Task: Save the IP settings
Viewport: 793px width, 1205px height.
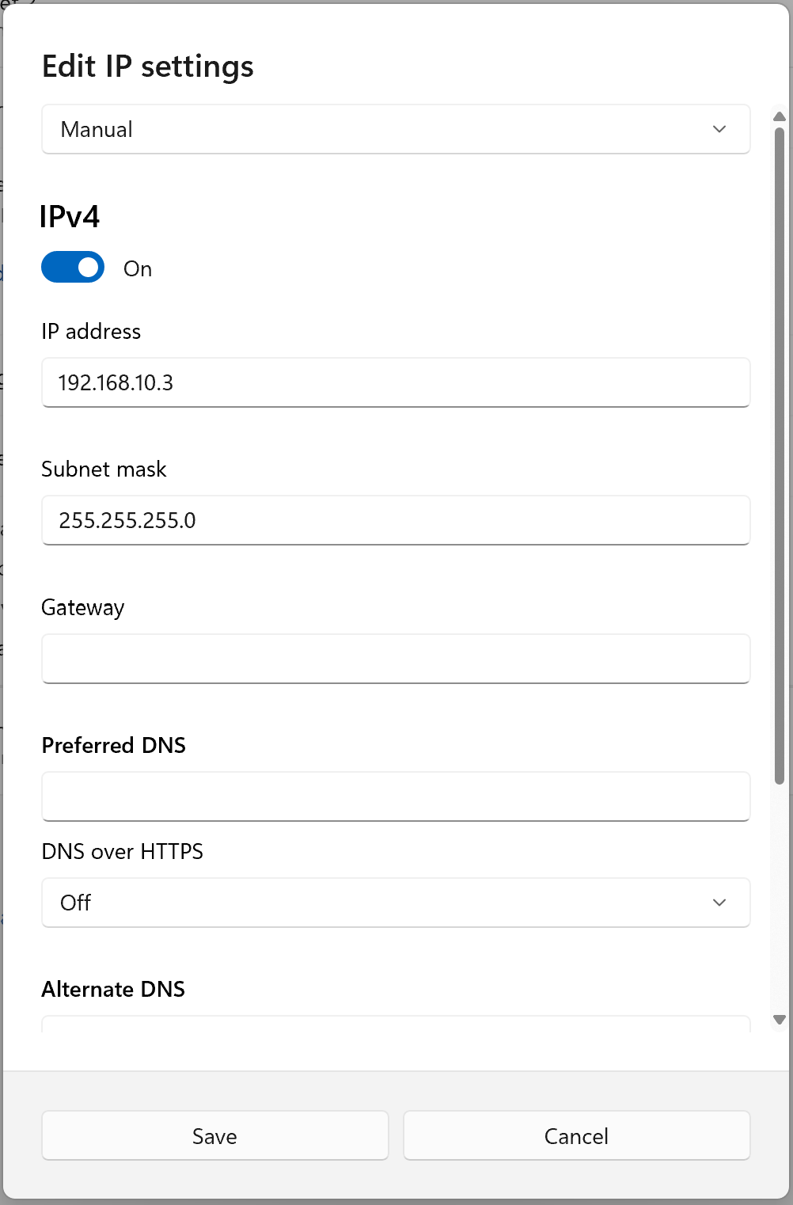Action: tap(214, 1135)
